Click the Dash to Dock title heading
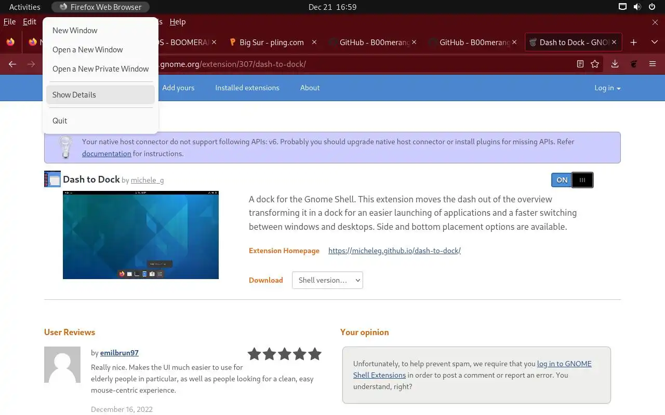 point(91,179)
